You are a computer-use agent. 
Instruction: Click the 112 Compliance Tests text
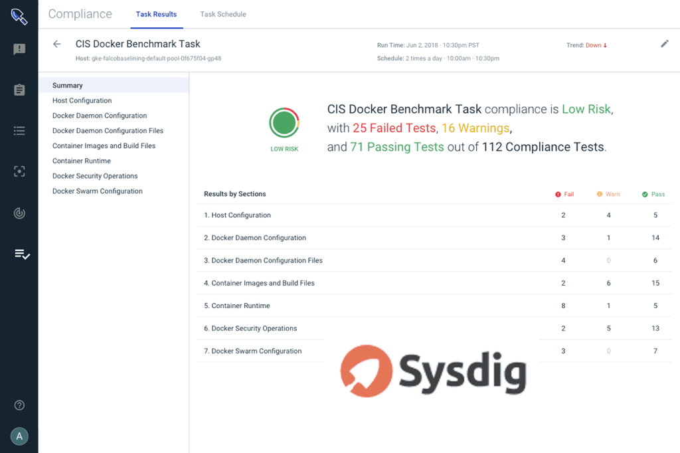coord(543,147)
